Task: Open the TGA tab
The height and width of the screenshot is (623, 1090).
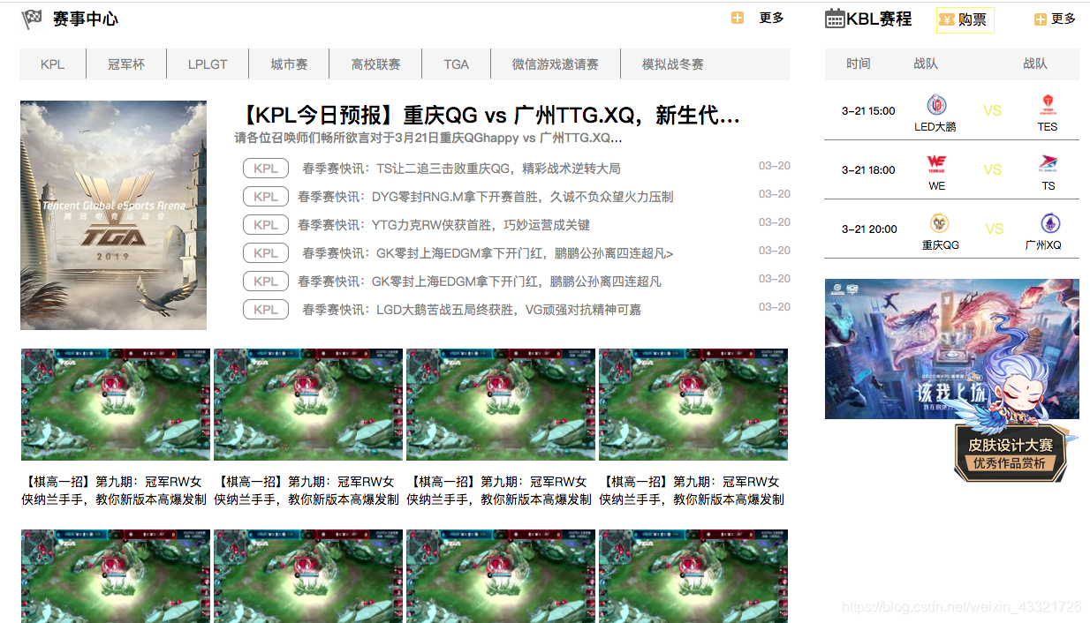Action: [457, 64]
